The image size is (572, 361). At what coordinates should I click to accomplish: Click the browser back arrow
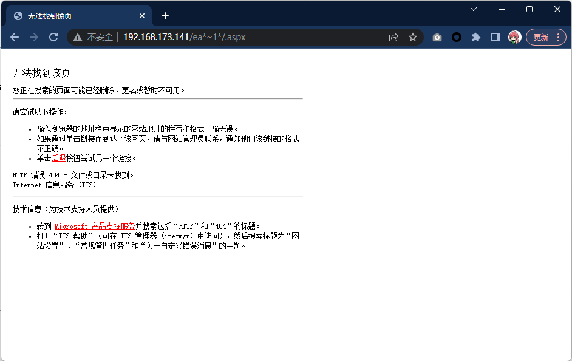pyautogui.click(x=15, y=37)
